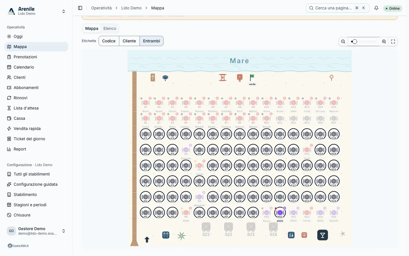
Task: Open Vendita rapida
Action: point(36,129)
